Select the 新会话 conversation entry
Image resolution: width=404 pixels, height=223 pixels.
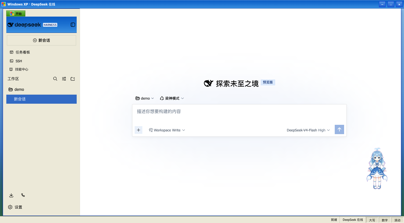pos(41,99)
